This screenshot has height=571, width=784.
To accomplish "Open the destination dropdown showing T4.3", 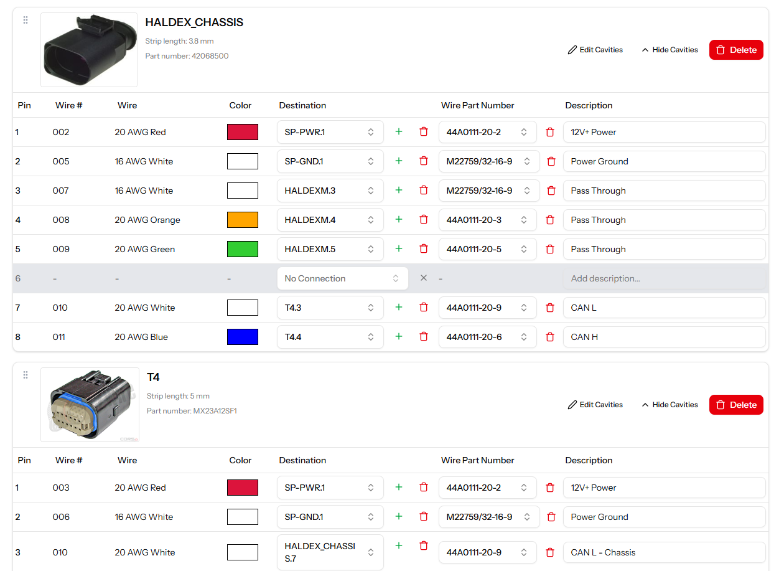I will tap(330, 307).
